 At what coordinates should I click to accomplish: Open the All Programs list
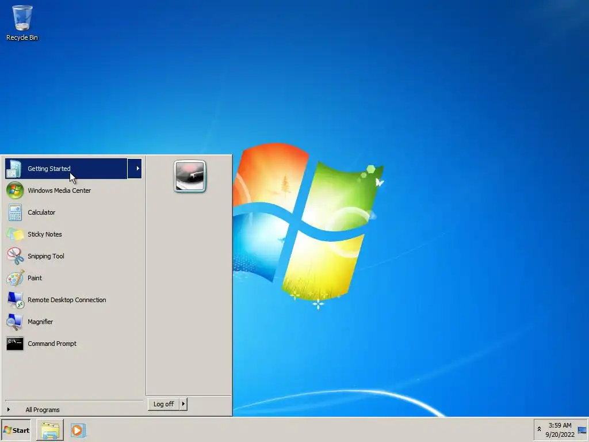43,410
